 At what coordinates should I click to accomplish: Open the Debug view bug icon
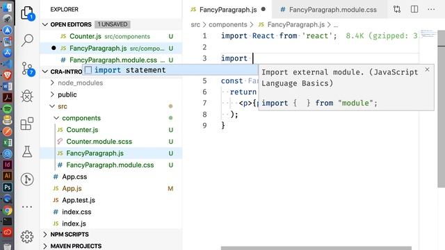pyautogui.click(x=27, y=96)
